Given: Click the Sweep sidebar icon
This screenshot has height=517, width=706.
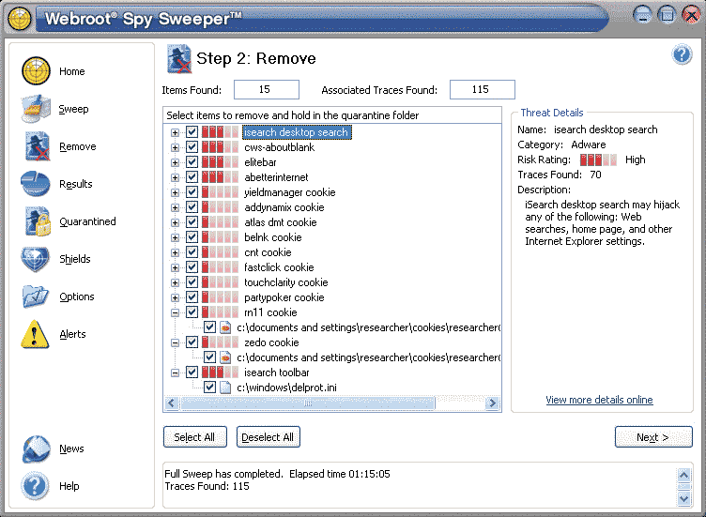Looking at the screenshot, I should tap(36, 109).
